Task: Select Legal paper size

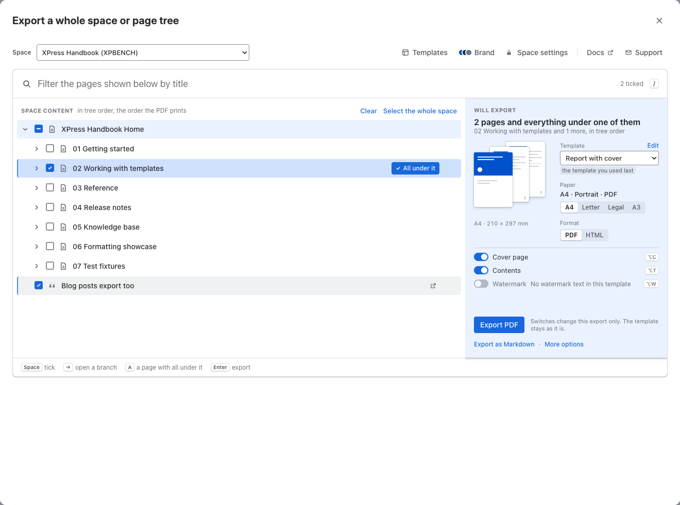Action: [x=616, y=207]
